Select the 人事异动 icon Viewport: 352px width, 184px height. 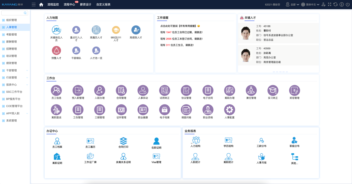[x=143, y=90]
